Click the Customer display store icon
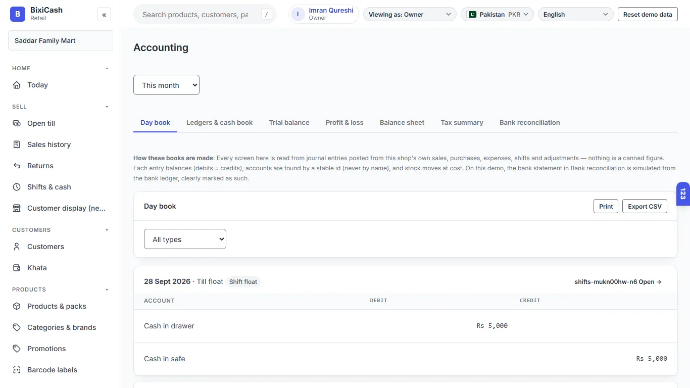The width and height of the screenshot is (690, 388). tap(17, 208)
